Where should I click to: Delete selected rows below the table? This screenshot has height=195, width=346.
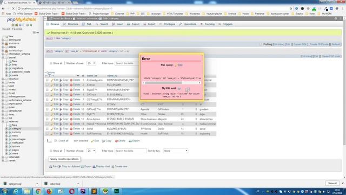tap(120, 141)
